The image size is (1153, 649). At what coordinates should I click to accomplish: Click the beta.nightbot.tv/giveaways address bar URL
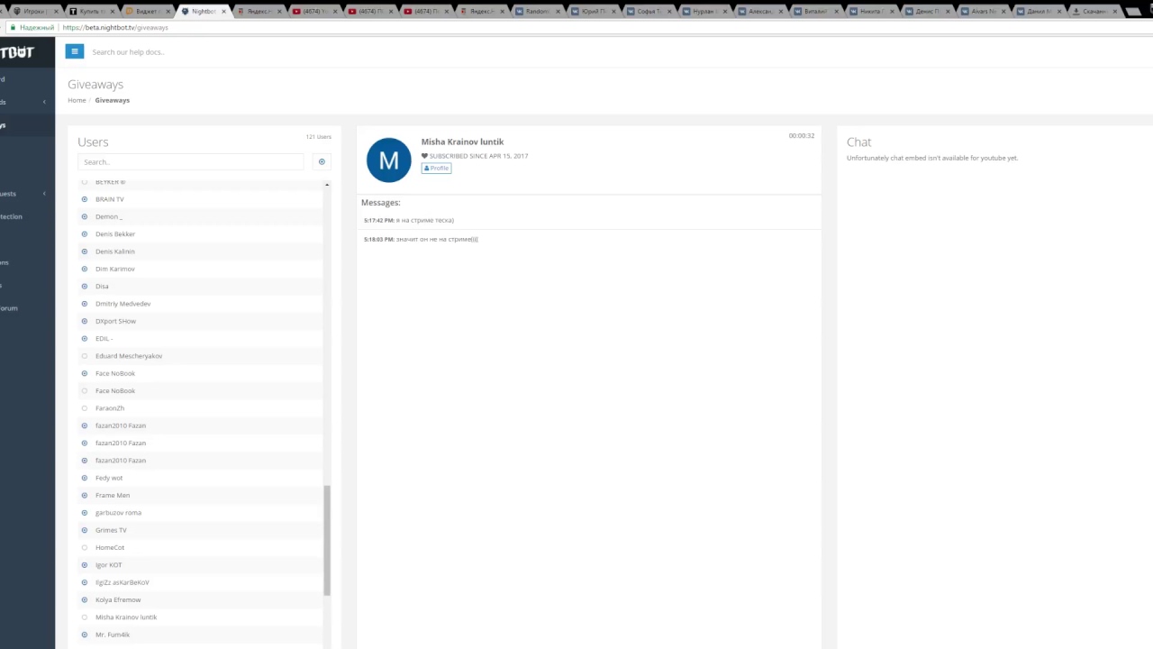click(115, 28)
